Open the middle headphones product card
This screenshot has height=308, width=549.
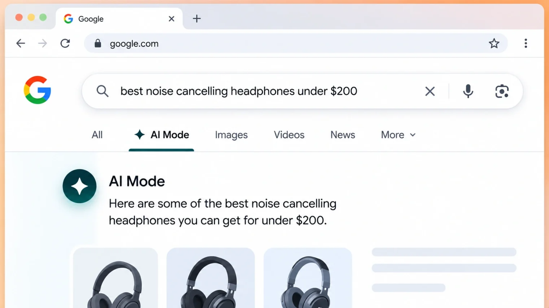click(x=211, y=278)
